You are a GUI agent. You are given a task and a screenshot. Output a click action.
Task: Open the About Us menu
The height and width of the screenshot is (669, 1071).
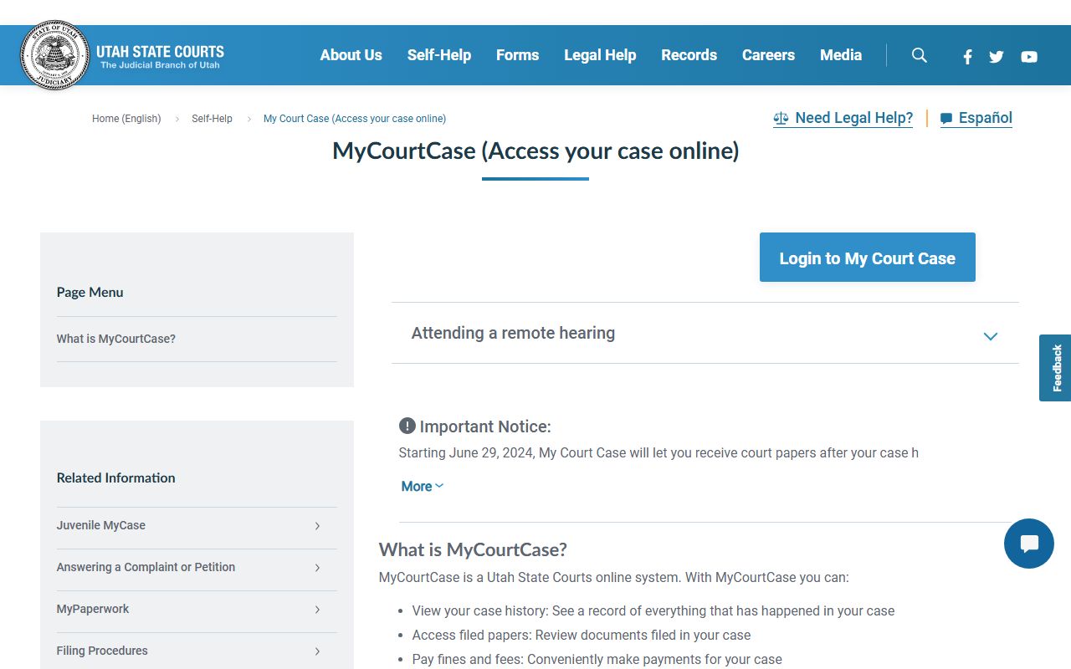pos(351,55)
